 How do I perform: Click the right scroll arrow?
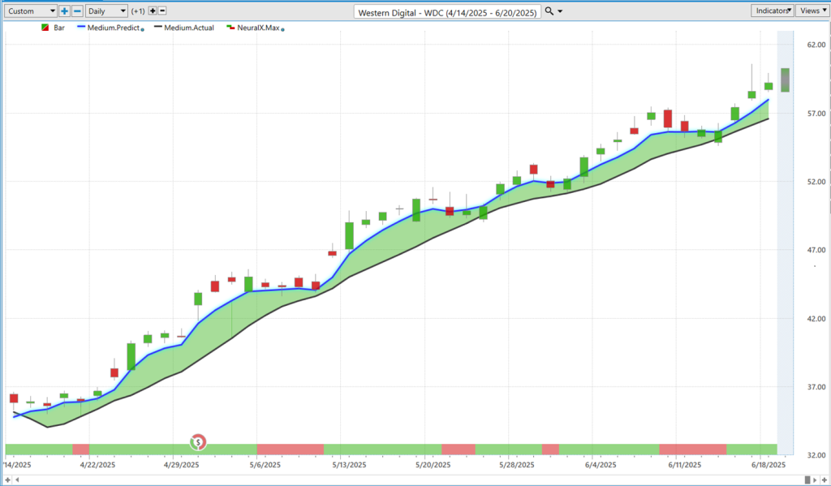(815, 480)
